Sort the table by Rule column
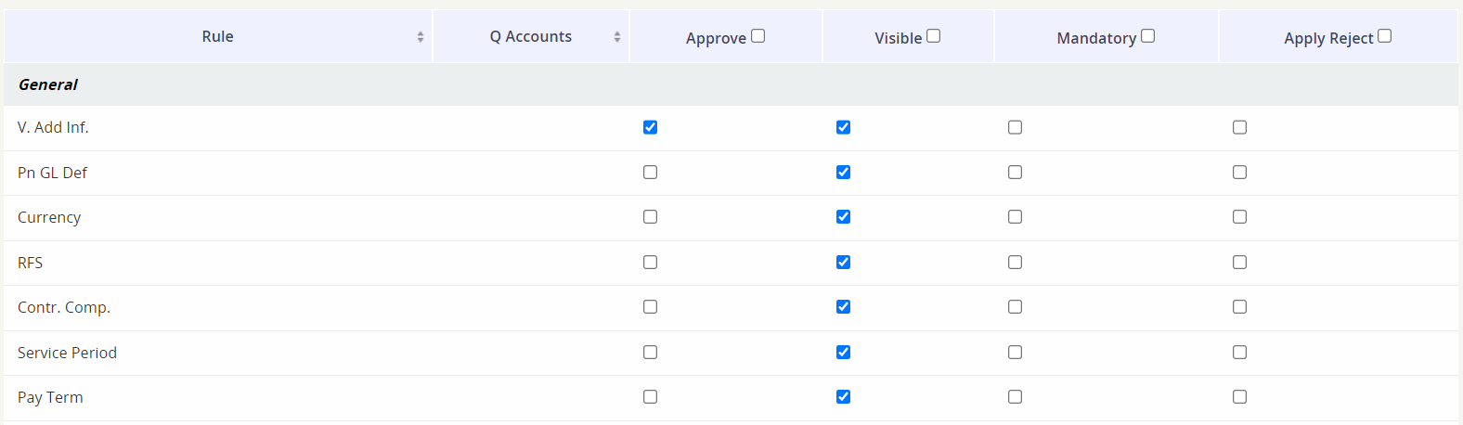 coord(421,37)
